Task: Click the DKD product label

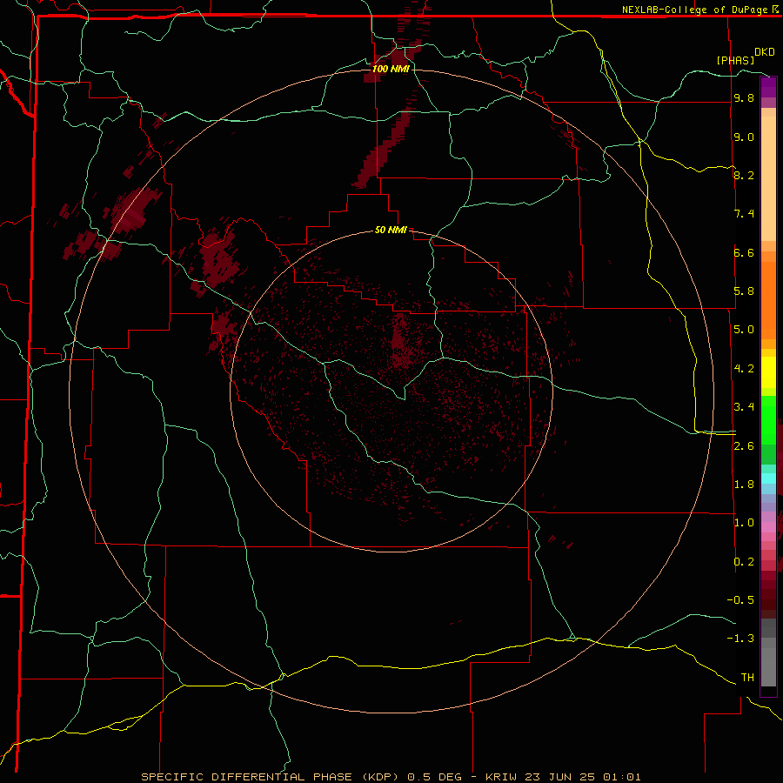Action: pyautogui.click(x=765, y=52)
